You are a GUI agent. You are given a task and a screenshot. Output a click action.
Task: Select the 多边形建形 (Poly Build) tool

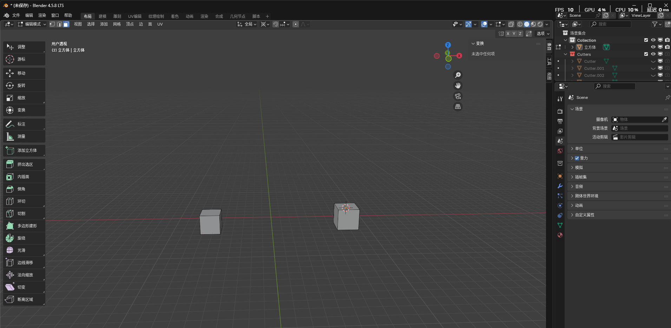click(x=24, y=226)
